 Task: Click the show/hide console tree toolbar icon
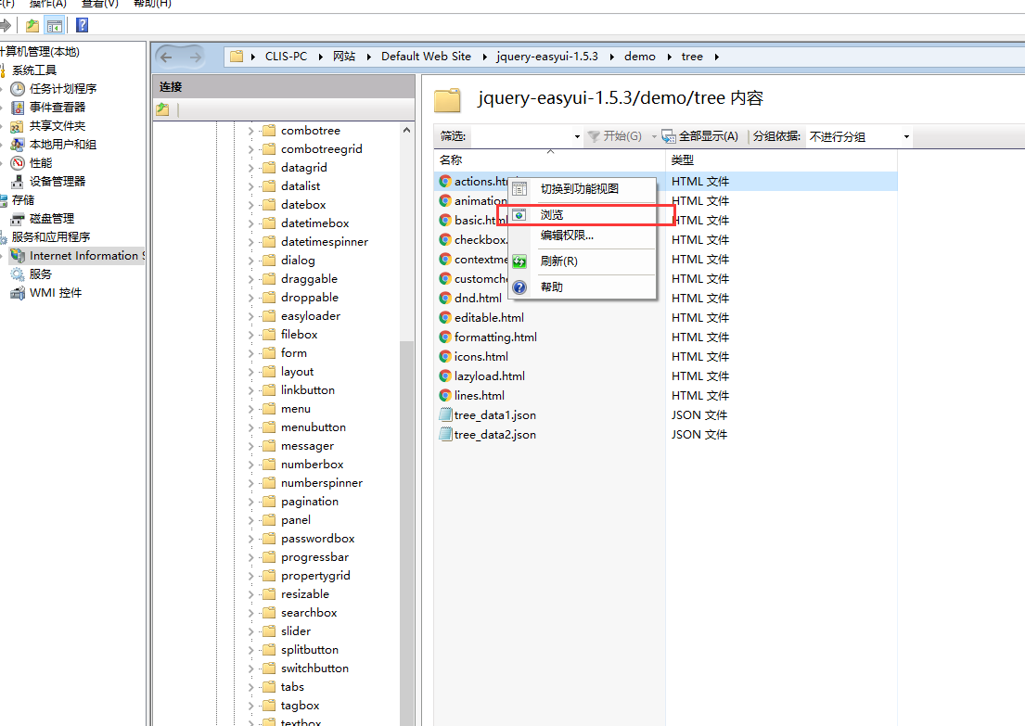pos(55,26)
